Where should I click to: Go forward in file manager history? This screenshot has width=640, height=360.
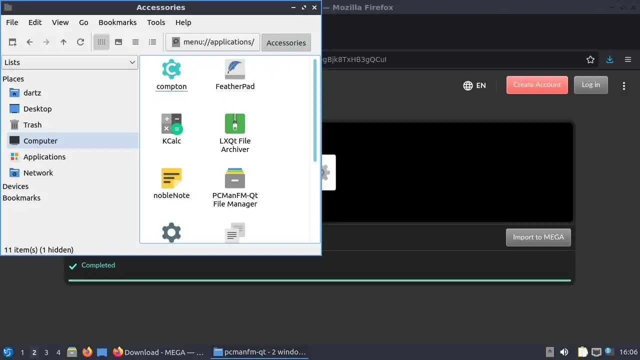point(46,42)
